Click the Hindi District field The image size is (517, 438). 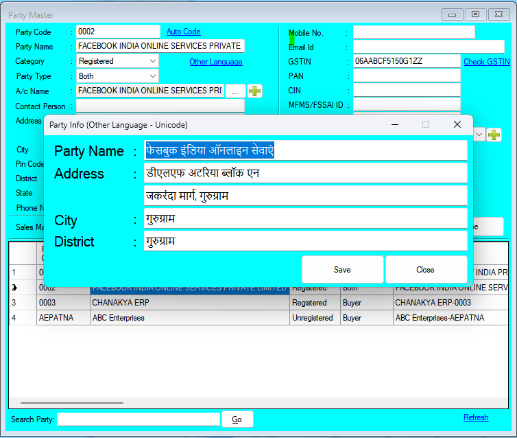pos(306,241)
